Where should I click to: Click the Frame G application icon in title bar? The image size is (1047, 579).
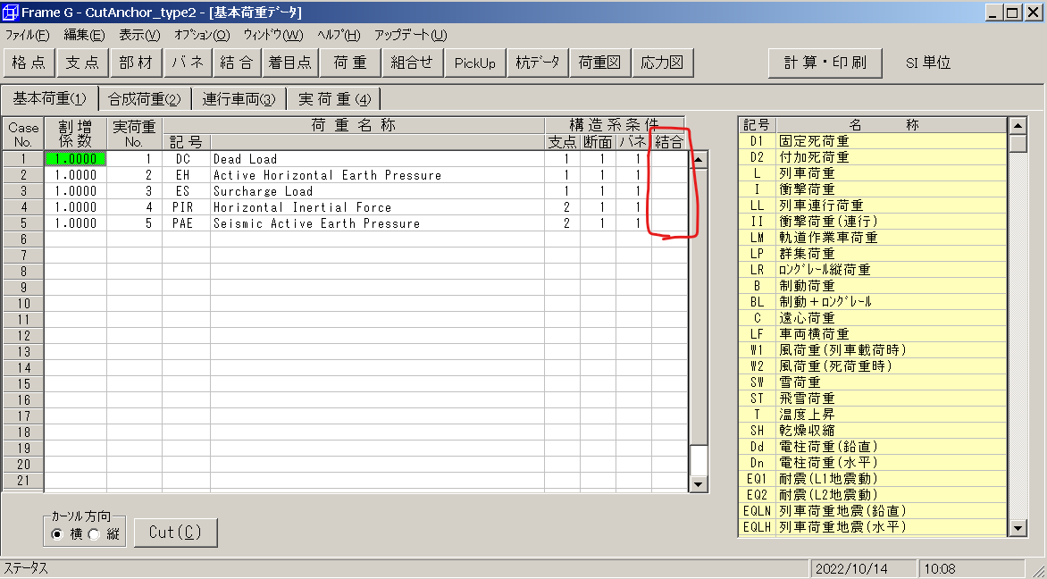click(x=10, y=12)
